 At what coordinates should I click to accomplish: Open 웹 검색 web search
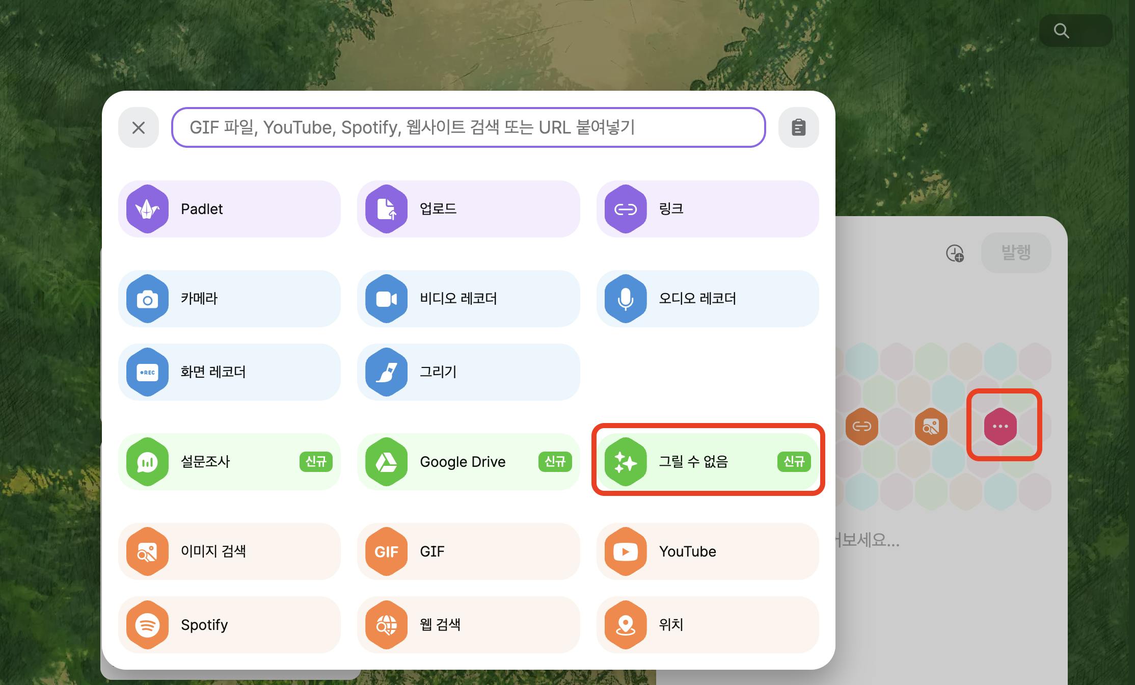point(468,625)
